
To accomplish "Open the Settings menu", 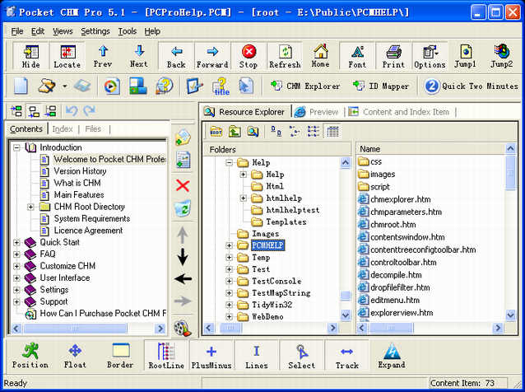I will [95, 31].
